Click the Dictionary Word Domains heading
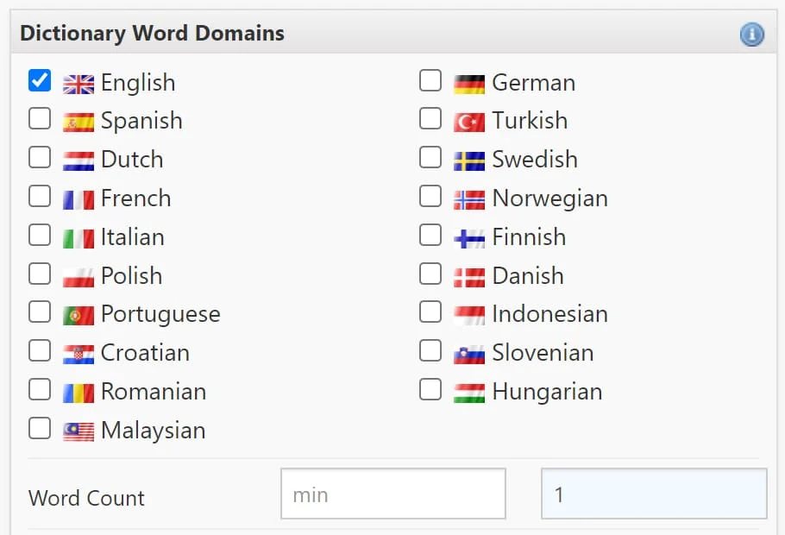Viewport: 785px width, 535px height. coord(152,34)
